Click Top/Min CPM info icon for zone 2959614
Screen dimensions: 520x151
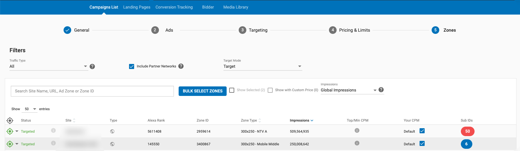pos(357,130)
